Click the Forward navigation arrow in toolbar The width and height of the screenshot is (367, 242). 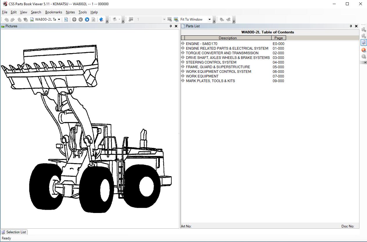[12, 19]
